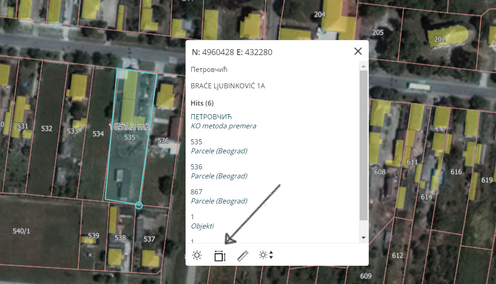Click the circle vertex marker on parcel 535

(139, 206)
